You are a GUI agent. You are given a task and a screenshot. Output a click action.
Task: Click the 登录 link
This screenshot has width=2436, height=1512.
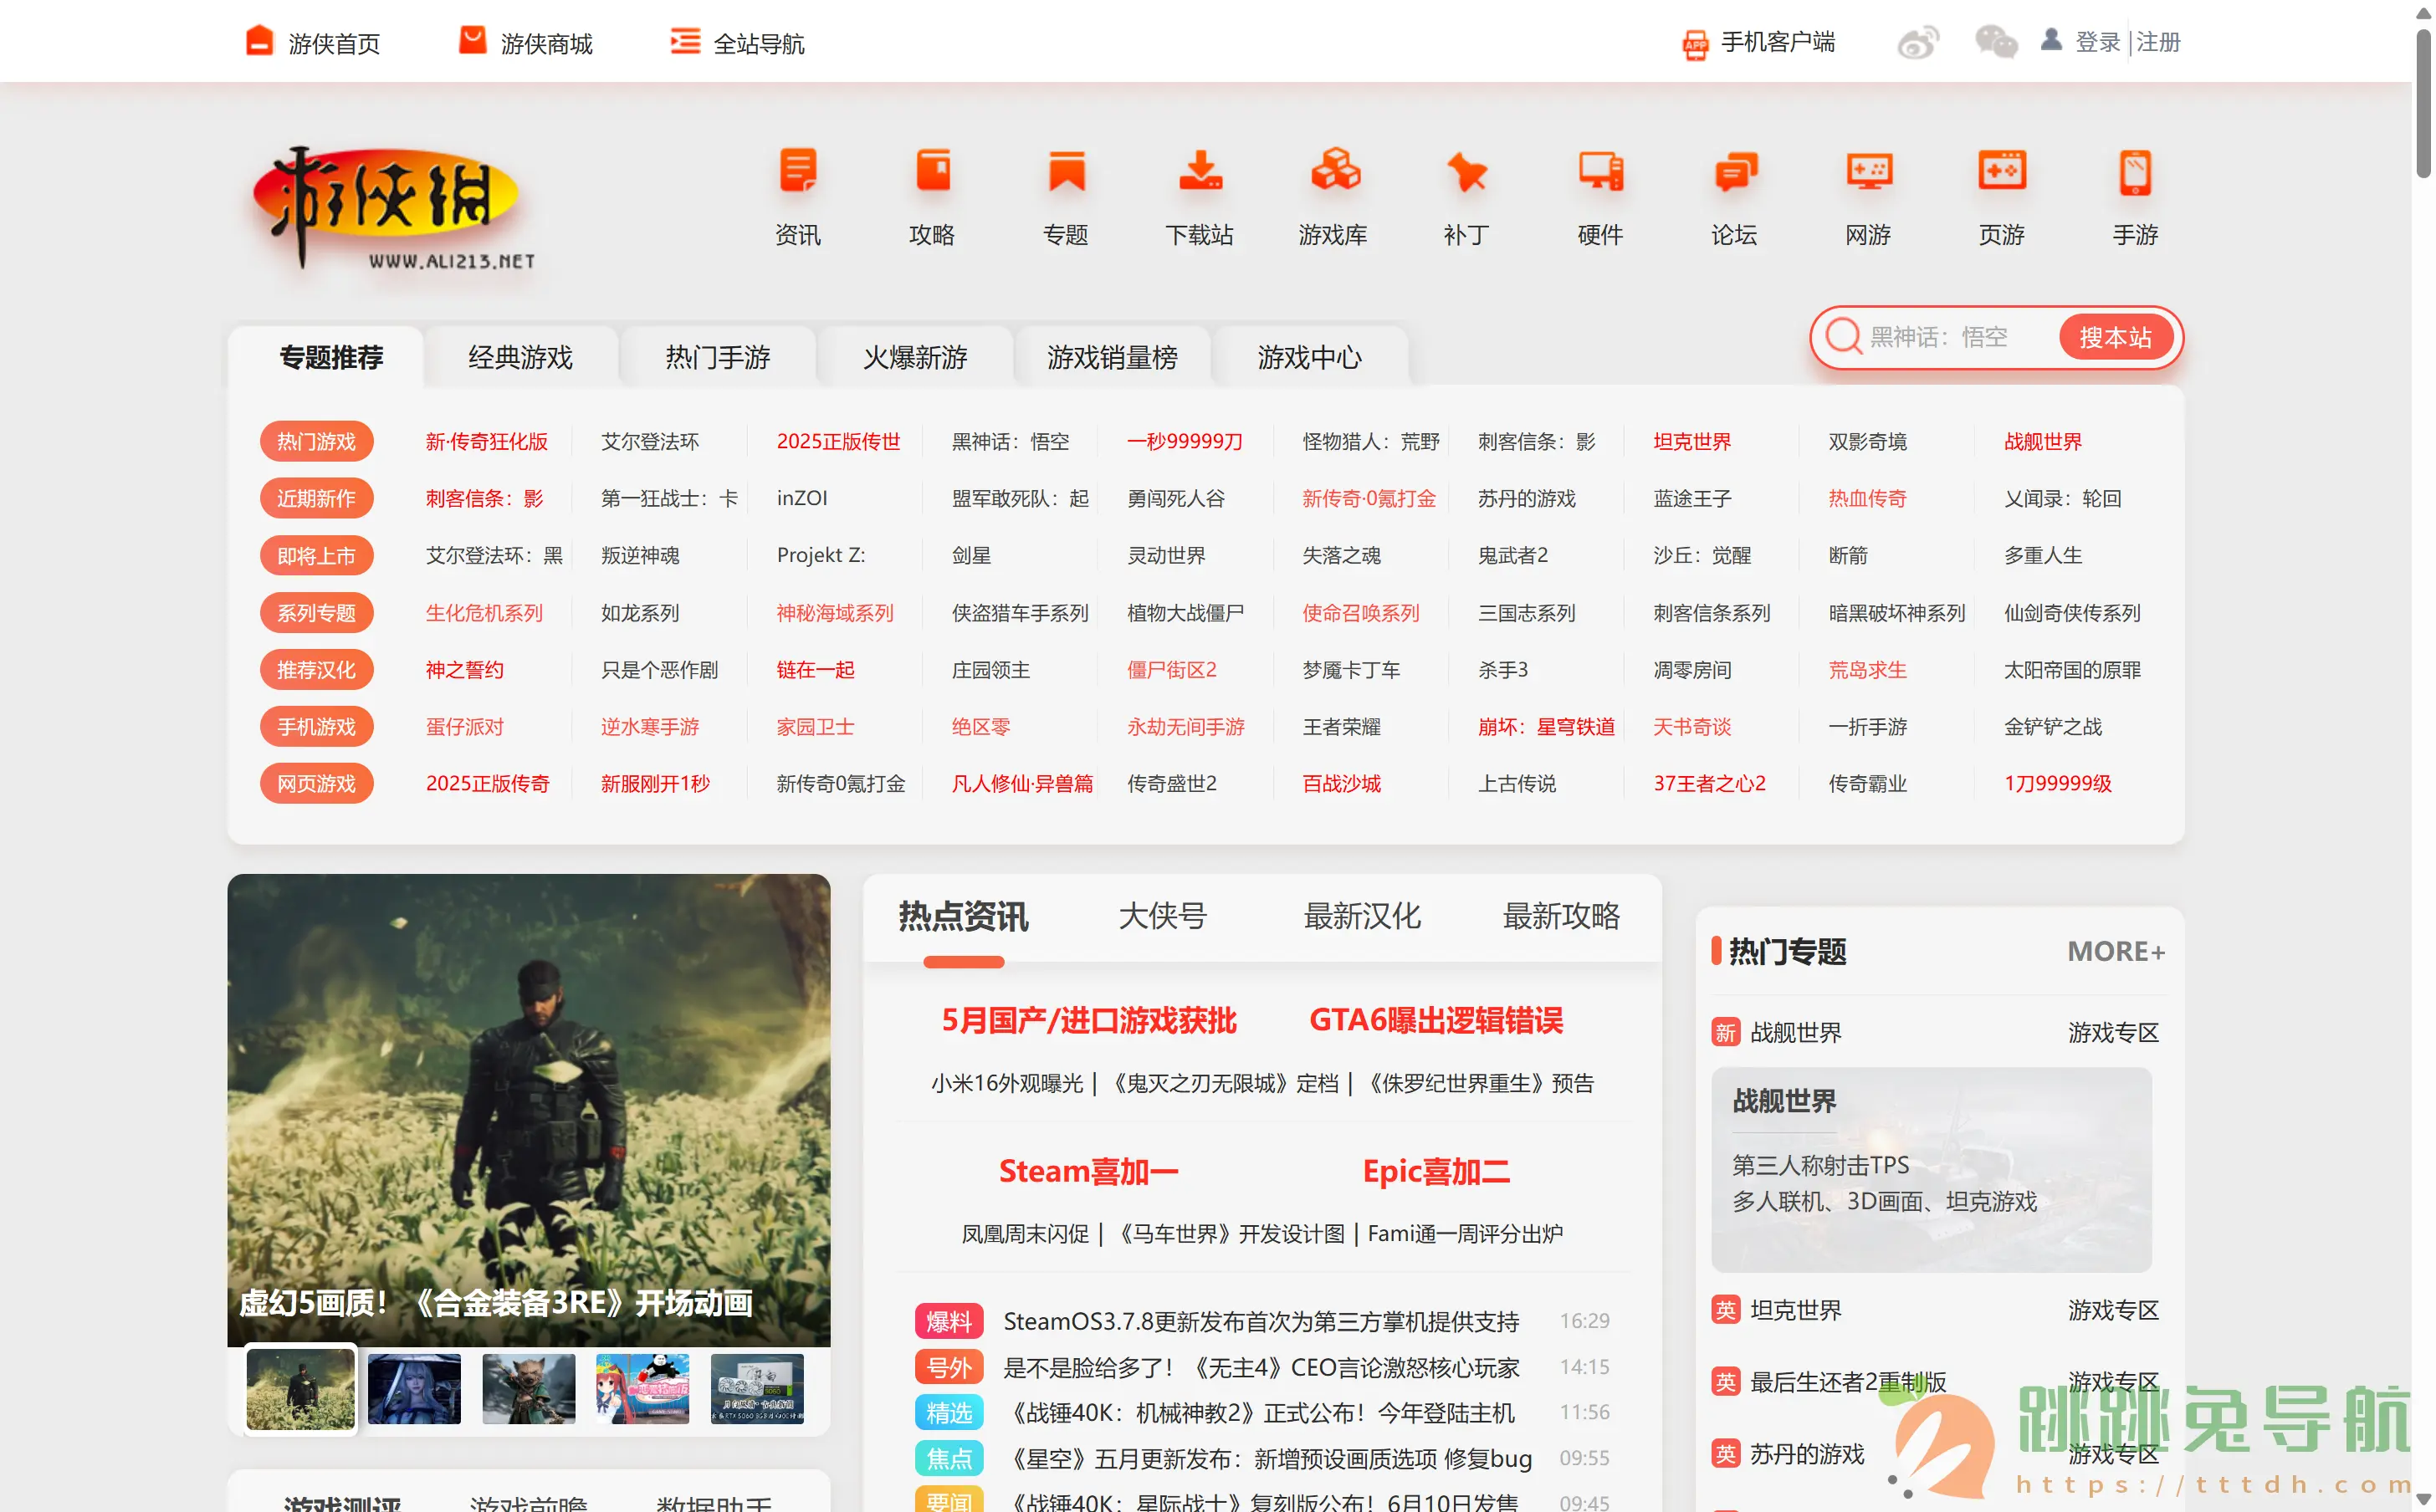click(2097, 42)
